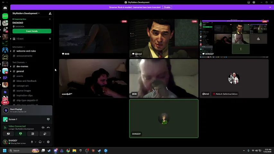This screenshot has height=154, width=274.
Task: Collapse the Information channel category
Action: pyautogui.click(x=19, y=47)
